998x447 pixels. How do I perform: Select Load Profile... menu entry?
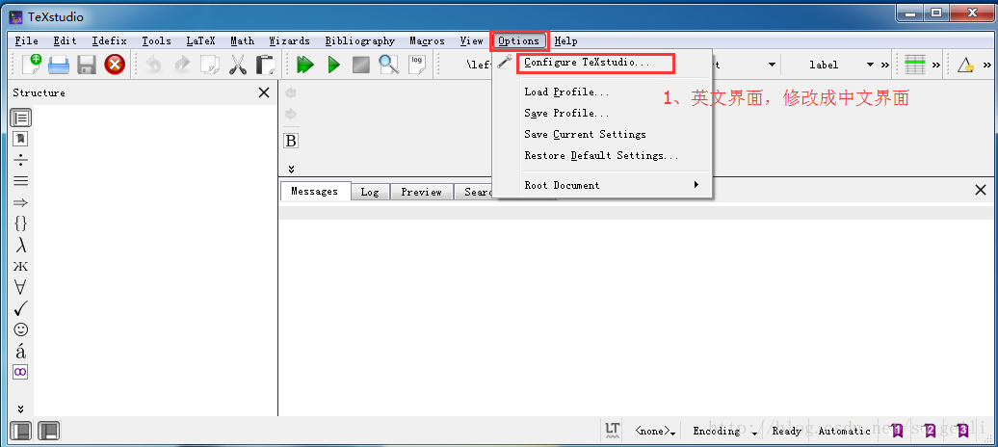click(566, 92)
